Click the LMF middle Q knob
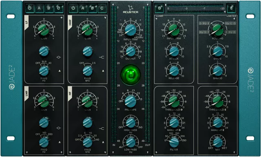The height and width of the screenshot is (157, 261). pyautogui.click(x=44, y=123)
